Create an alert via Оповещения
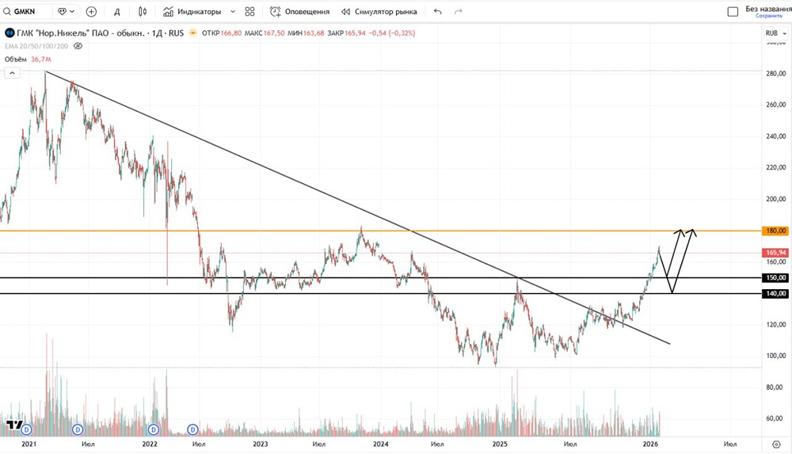792x454 pixels. click(x=299, y=11)
